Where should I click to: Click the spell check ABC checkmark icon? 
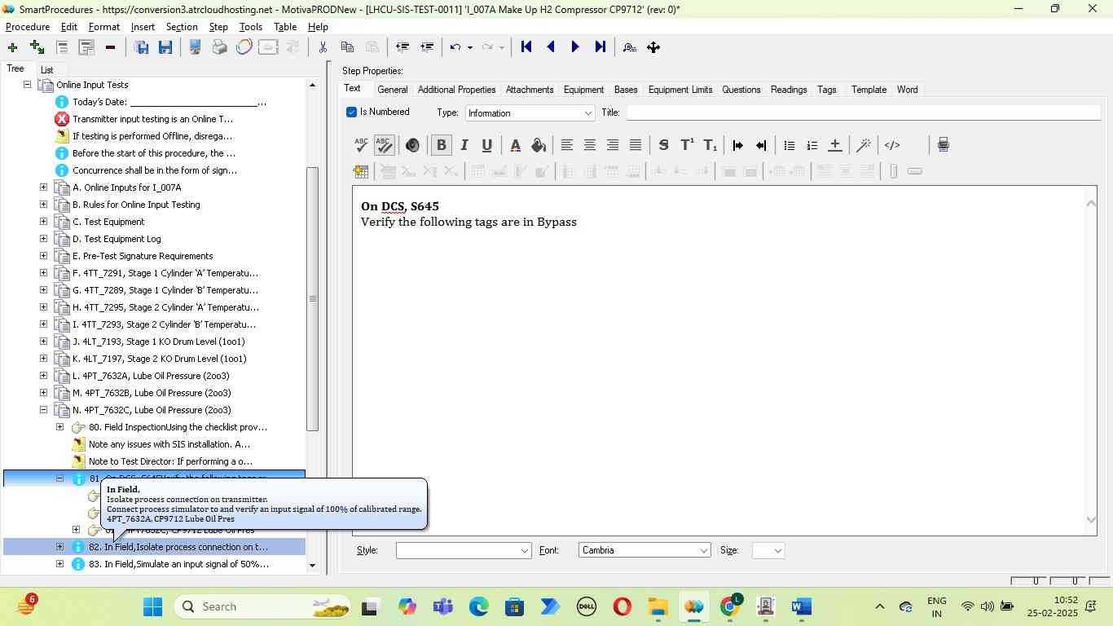[361, 145]
